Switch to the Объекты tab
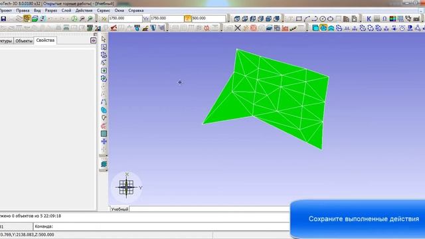Viewport: 425px width, 239px height. coord(24,41)
